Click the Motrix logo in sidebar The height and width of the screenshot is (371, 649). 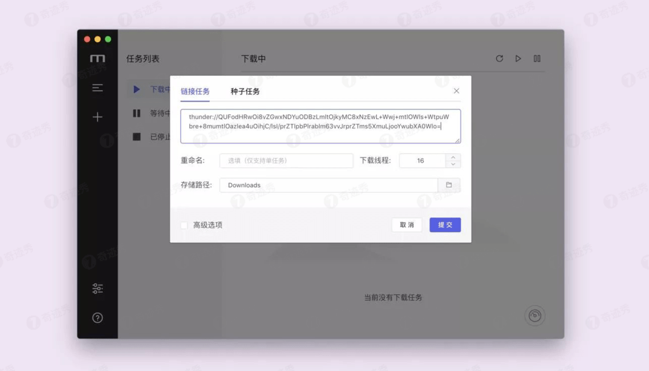[x=97, y=58]
